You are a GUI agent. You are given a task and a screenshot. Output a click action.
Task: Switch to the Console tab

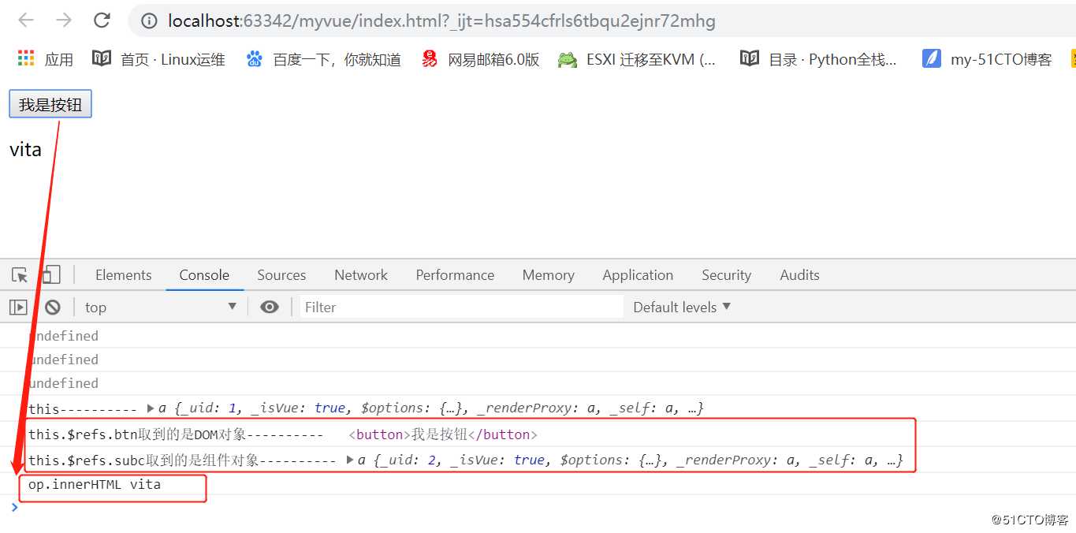click(204, 275)
